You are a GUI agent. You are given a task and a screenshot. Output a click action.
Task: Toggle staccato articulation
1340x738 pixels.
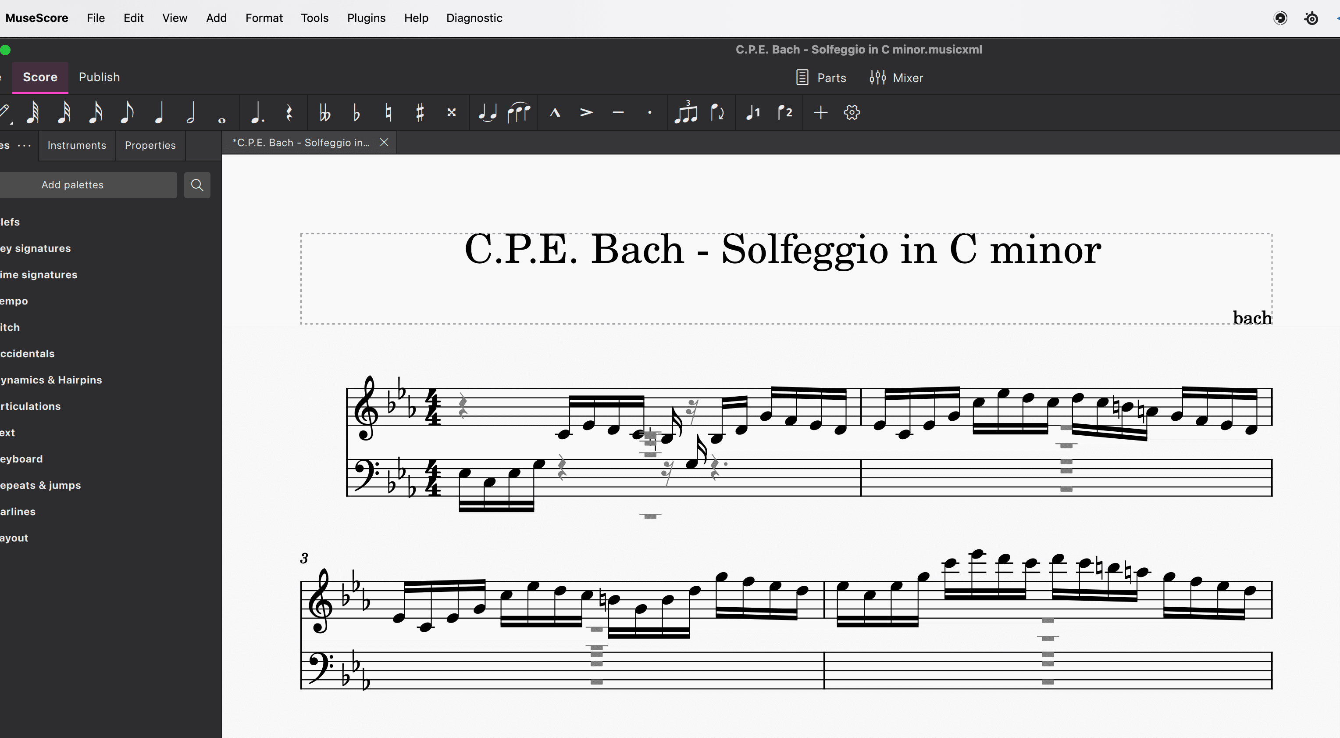click(650, 112)
